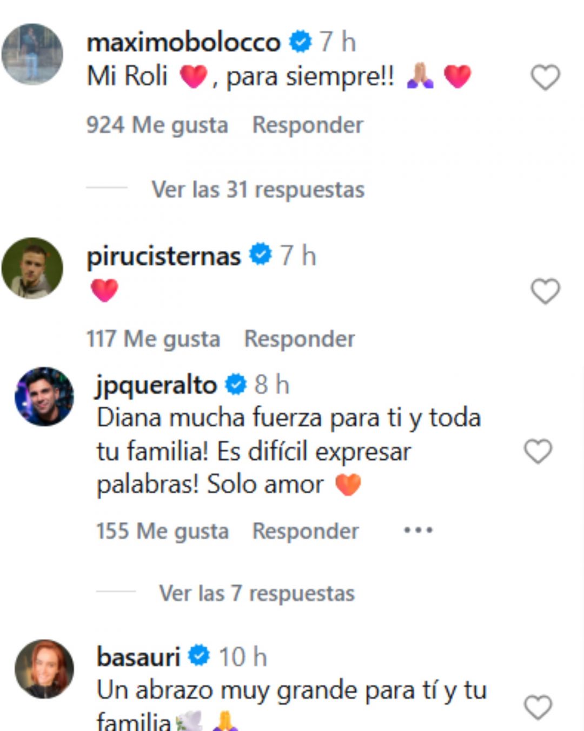Screen dimensions: 584x731
Task: Like jpqueralto's comment with the heart
Action: (538, 451)
